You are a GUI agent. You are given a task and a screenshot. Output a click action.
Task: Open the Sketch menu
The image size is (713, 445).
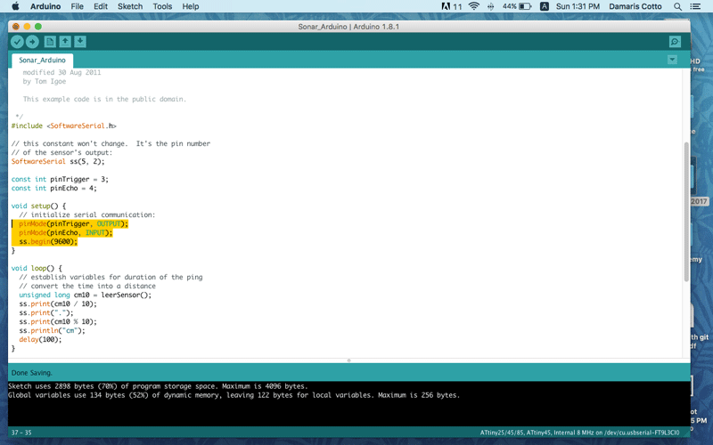pyautogui.click(x=130, y=6)
